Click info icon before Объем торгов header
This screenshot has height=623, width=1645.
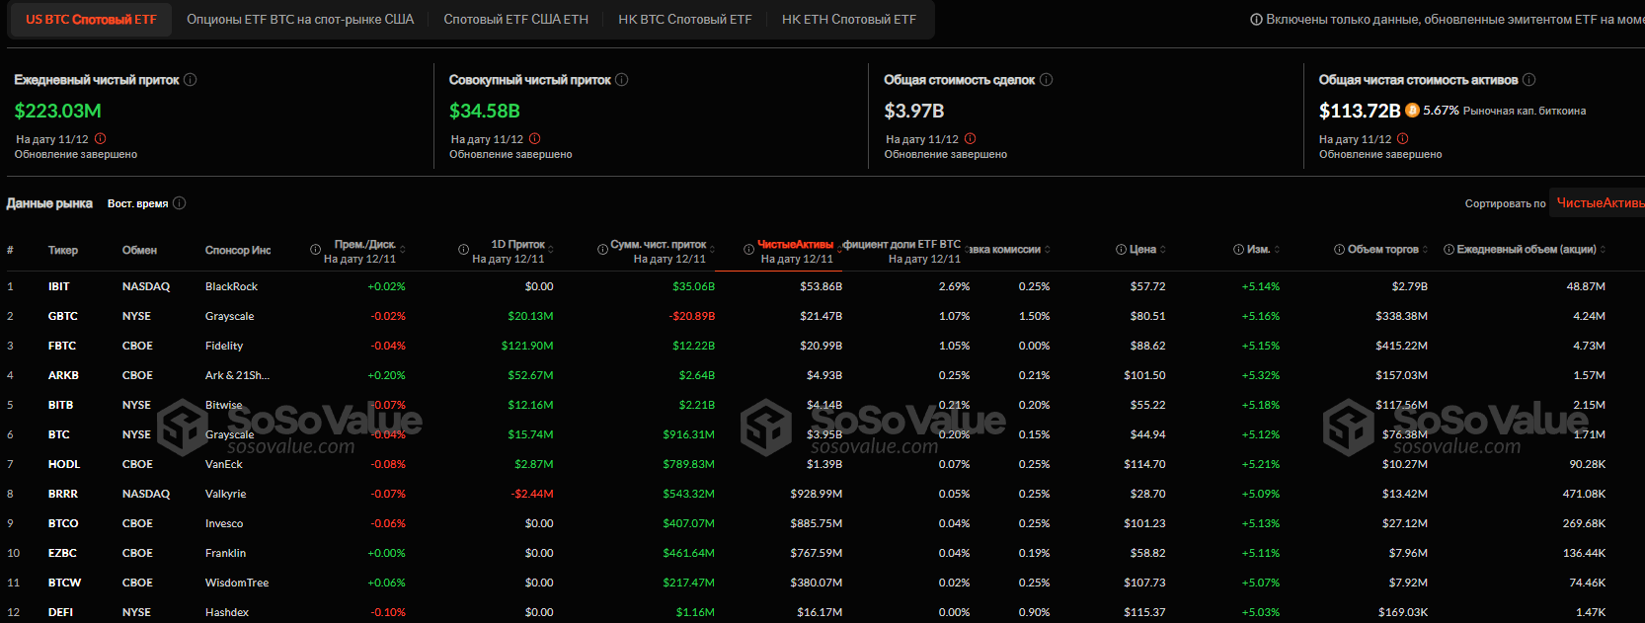1340,250
